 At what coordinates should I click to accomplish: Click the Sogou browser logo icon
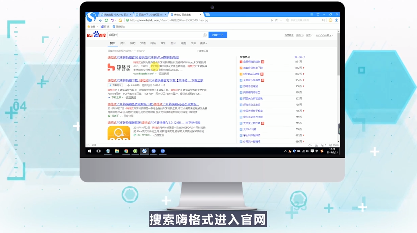point(91,17)
